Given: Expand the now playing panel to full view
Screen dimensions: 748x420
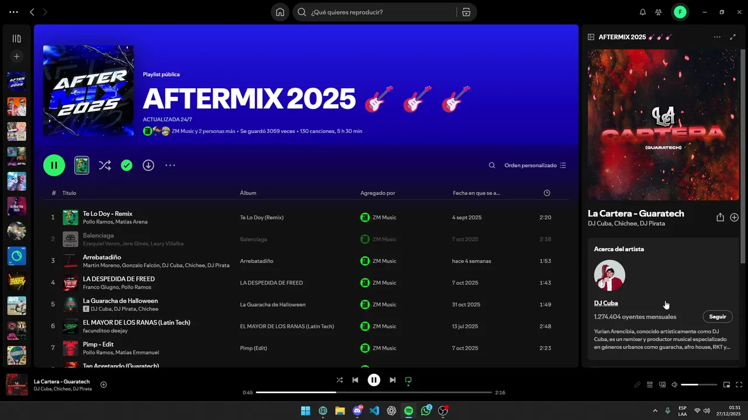Looking at the screenshot, I should (733, 37).
